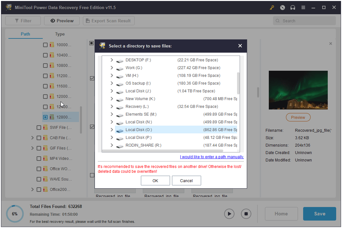Open the bootable media disc icon
Viewport: 342px width, 228px height.
[x=282, y=8]
